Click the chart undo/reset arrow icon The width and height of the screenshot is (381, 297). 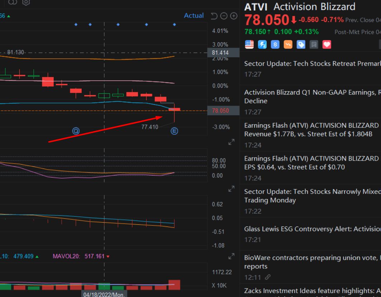[214, 16]
